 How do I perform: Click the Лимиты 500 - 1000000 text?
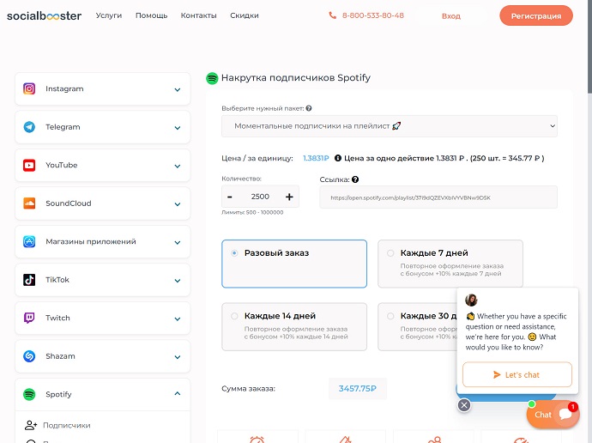click(x=252, y=213)
